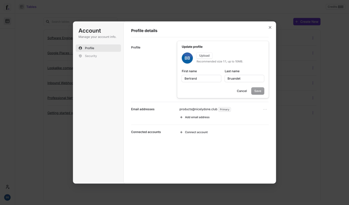Viewport: 349px width, 205px height.
Task: Open Tables from the top breadcrumb
Action: click(x=31, y=7)
